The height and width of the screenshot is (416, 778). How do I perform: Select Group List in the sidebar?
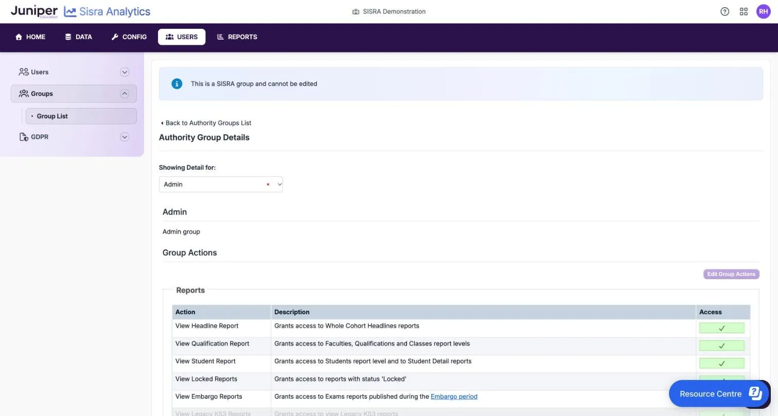point(81,116)
